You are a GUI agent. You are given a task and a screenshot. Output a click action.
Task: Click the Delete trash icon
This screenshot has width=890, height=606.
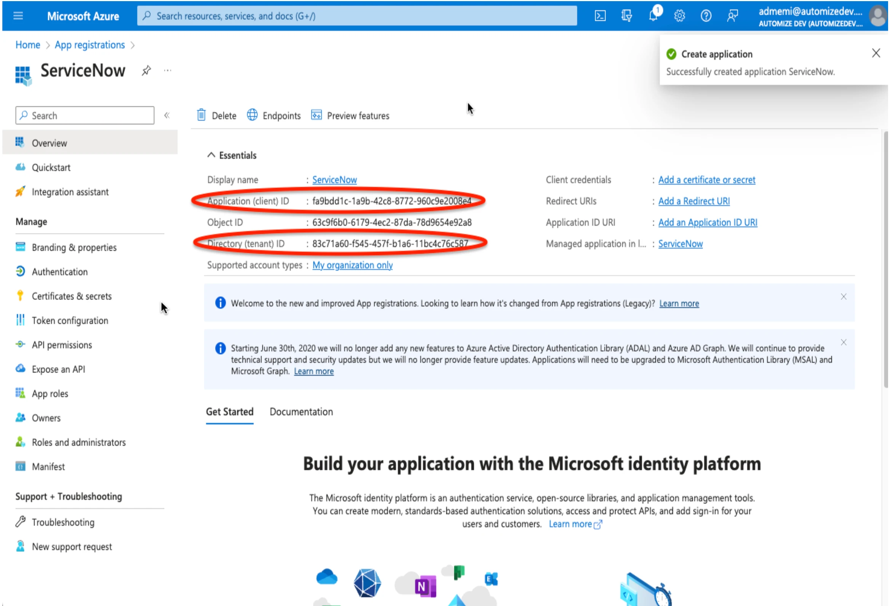tap(201, 115)
